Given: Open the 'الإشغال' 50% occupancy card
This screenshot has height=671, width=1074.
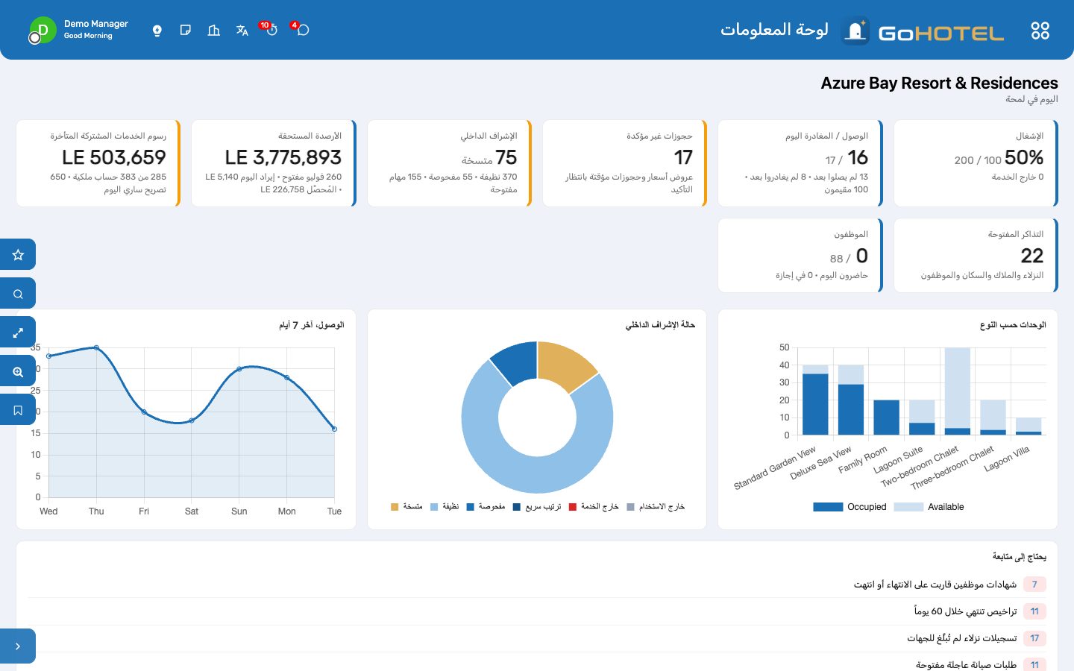Looking at the screenshot, I should click(x=976, y=163).
